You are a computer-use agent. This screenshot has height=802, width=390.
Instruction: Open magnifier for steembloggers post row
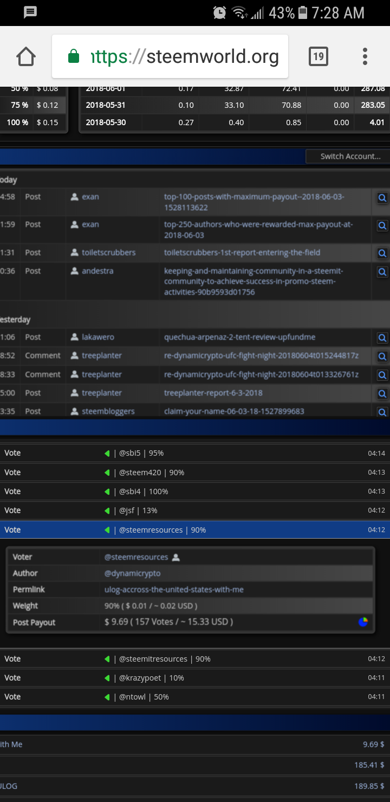click(x=382, y=412)
